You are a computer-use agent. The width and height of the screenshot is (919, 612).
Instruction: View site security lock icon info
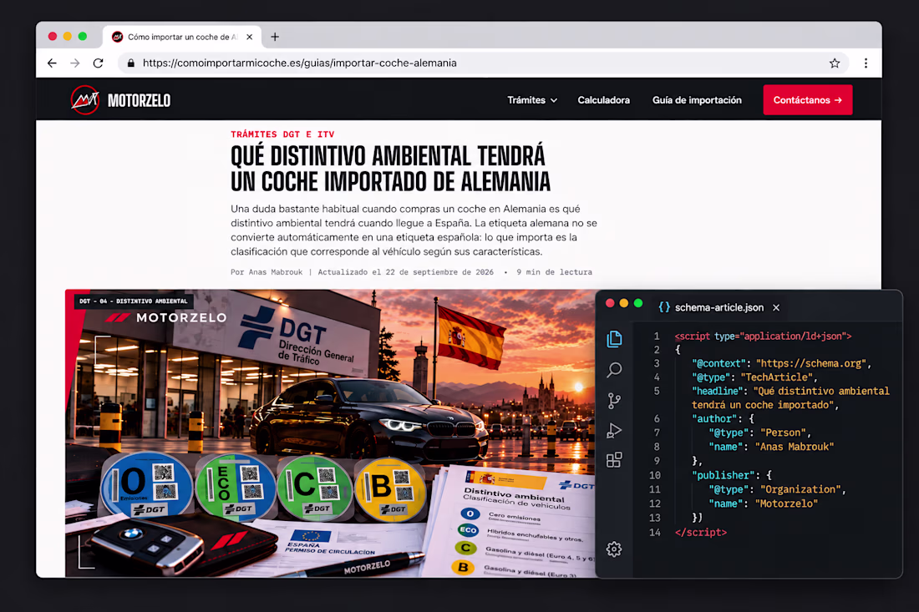click(130, 63)
